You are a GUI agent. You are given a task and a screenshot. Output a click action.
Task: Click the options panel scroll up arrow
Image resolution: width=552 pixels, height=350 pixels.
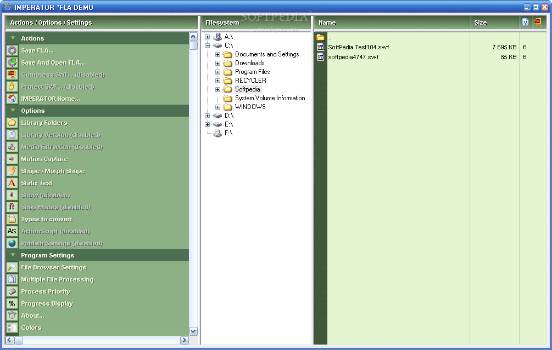coord(193,37)
